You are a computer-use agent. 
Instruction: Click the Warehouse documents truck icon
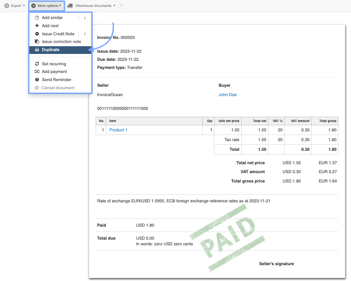point(70,6)
